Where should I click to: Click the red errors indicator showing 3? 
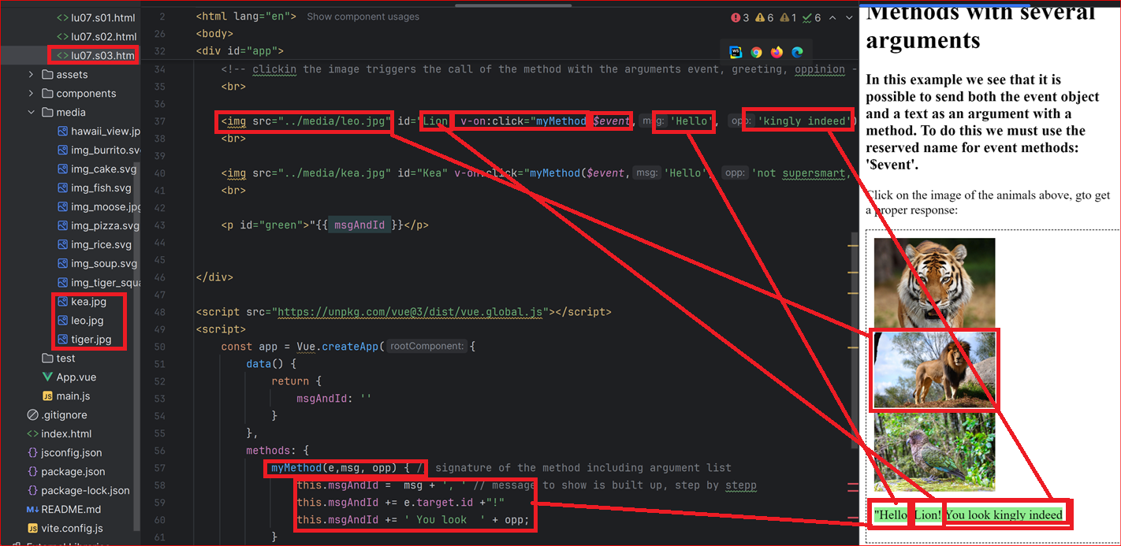coord(740,17)
